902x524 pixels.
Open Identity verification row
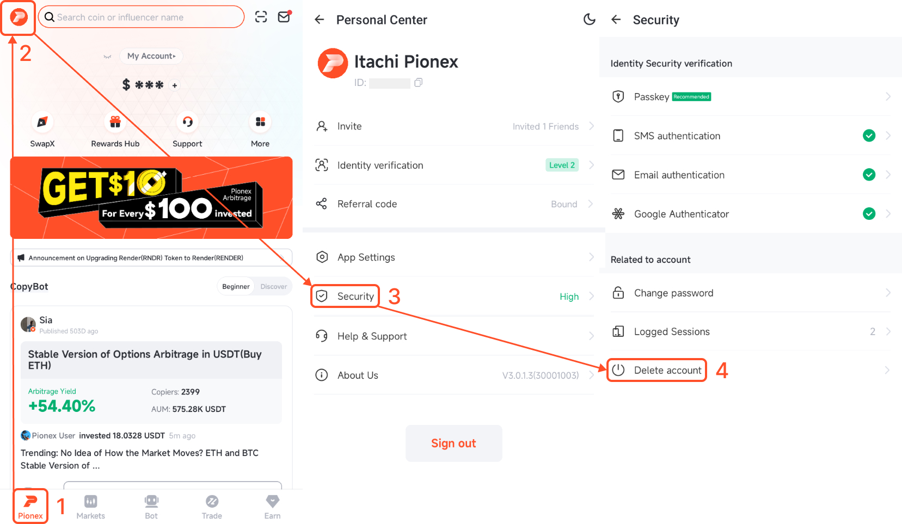pos(454,165)
